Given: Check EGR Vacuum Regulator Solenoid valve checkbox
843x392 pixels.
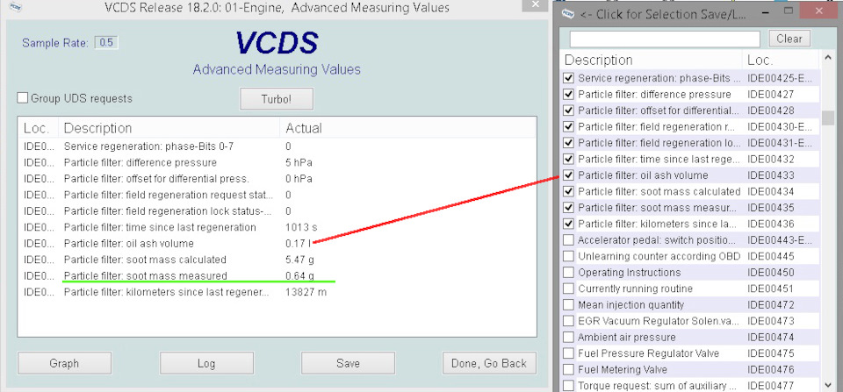Looking at the screenshot, I should click(568, 321).
